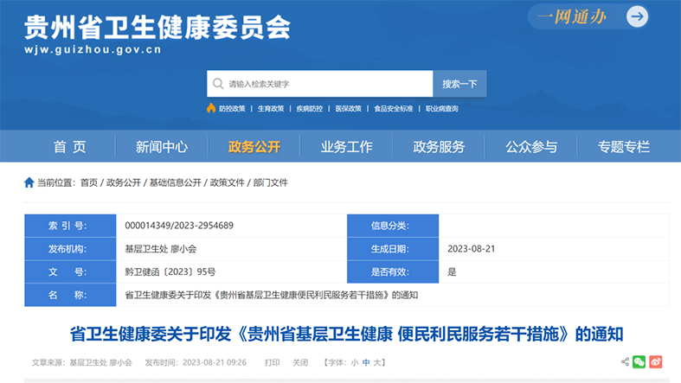Open the 专题专栏 navigation menu

tap(623, 147)
